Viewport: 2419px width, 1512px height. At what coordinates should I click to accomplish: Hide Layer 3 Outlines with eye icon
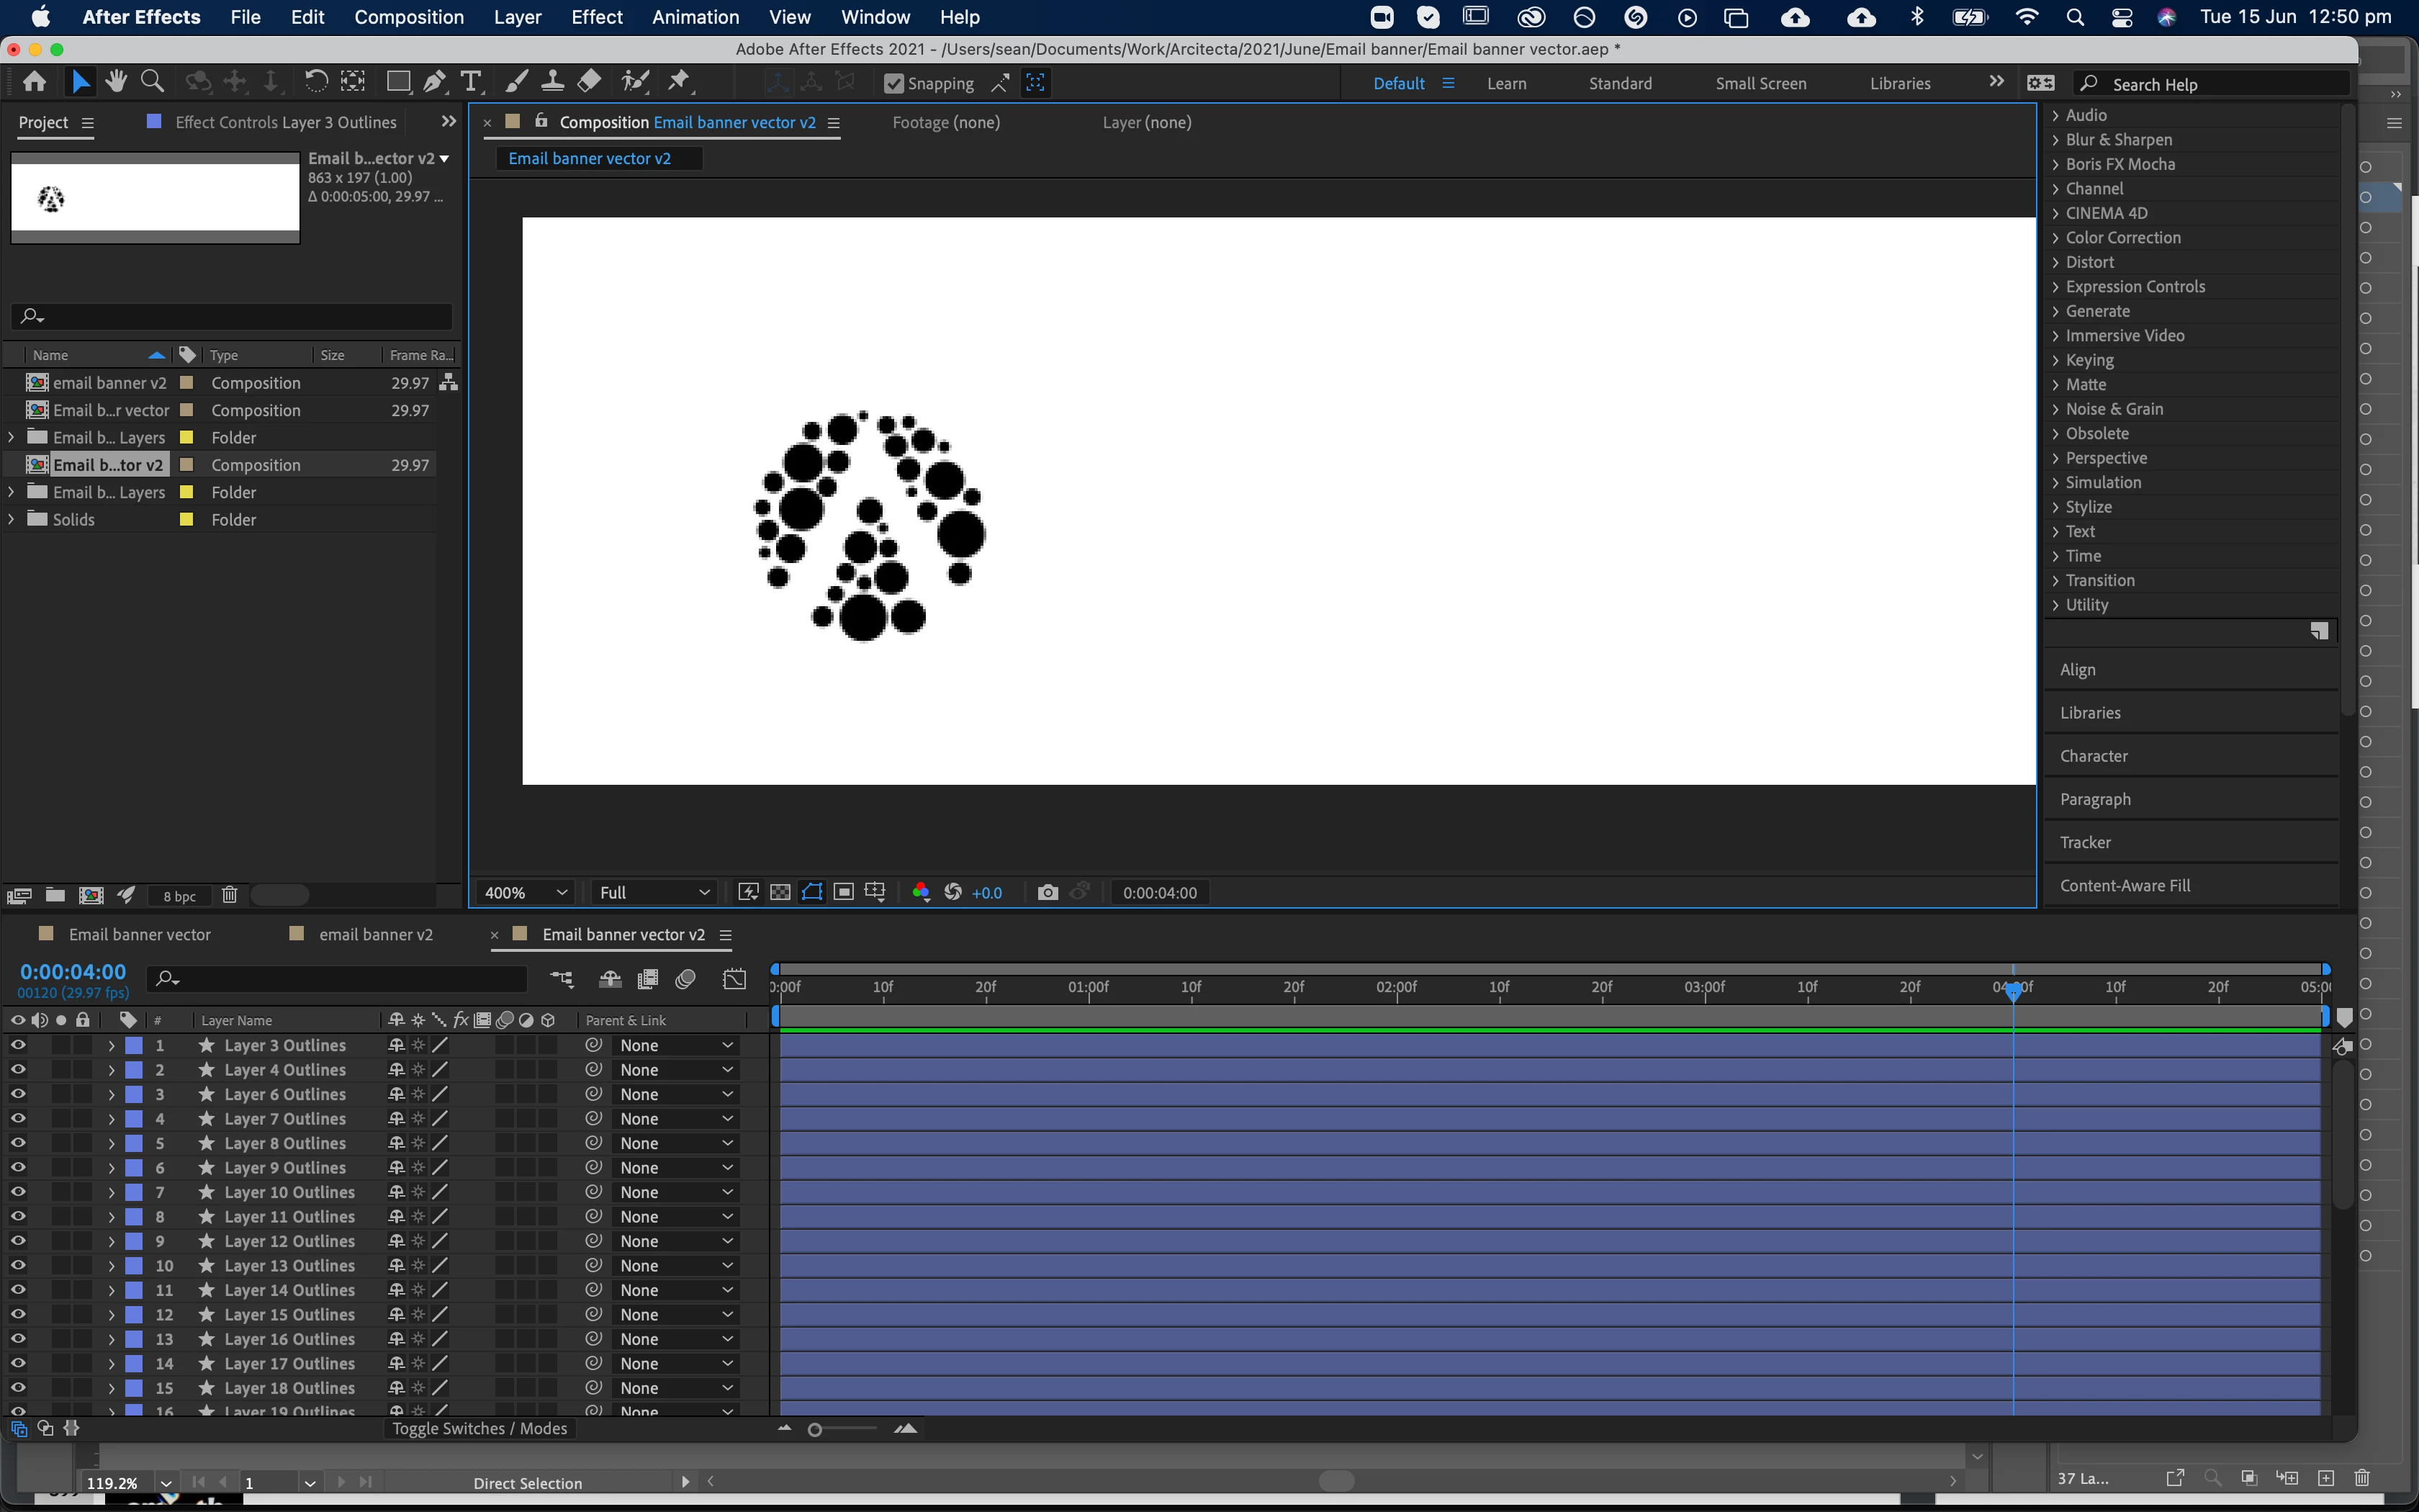[x=18, y=1045]
